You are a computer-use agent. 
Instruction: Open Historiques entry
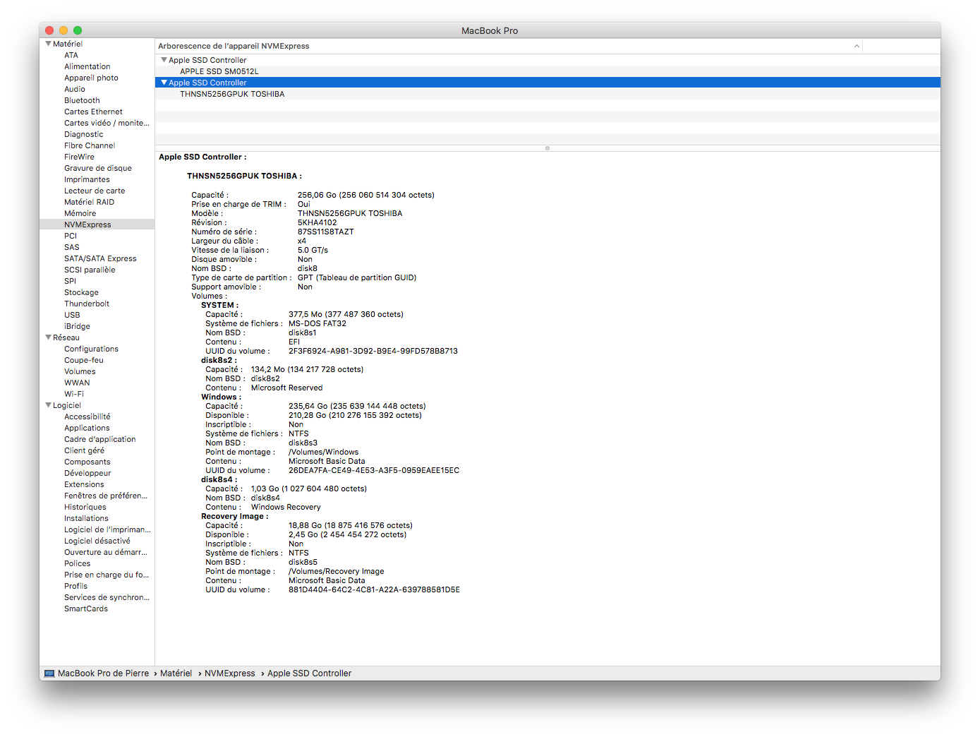[x=85, y=507]
